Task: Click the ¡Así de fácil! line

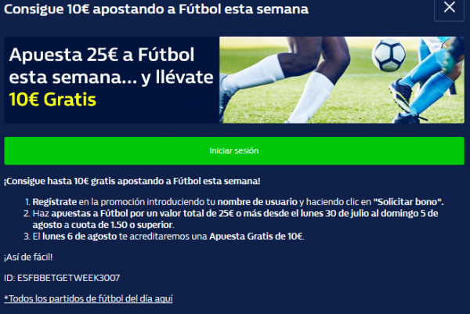Action: tap(28, 257)
